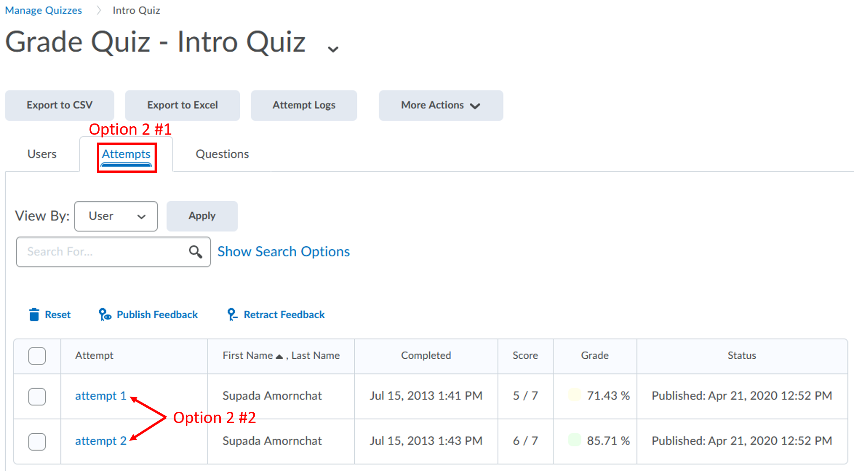This screenshot has height=471, width=854.
Task: Switch to the Users tab
Action: tap(41, 154)
